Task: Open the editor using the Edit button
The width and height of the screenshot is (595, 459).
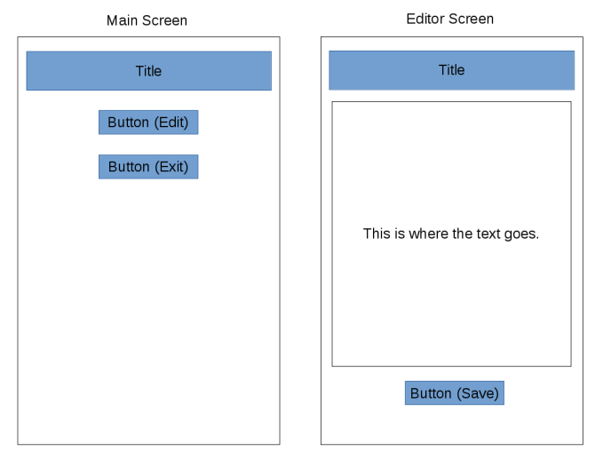Action: click(x=148, y=123)
